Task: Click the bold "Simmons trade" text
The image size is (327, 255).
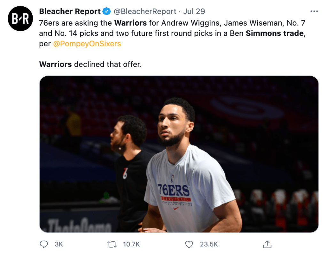Action: coord(275,33)
